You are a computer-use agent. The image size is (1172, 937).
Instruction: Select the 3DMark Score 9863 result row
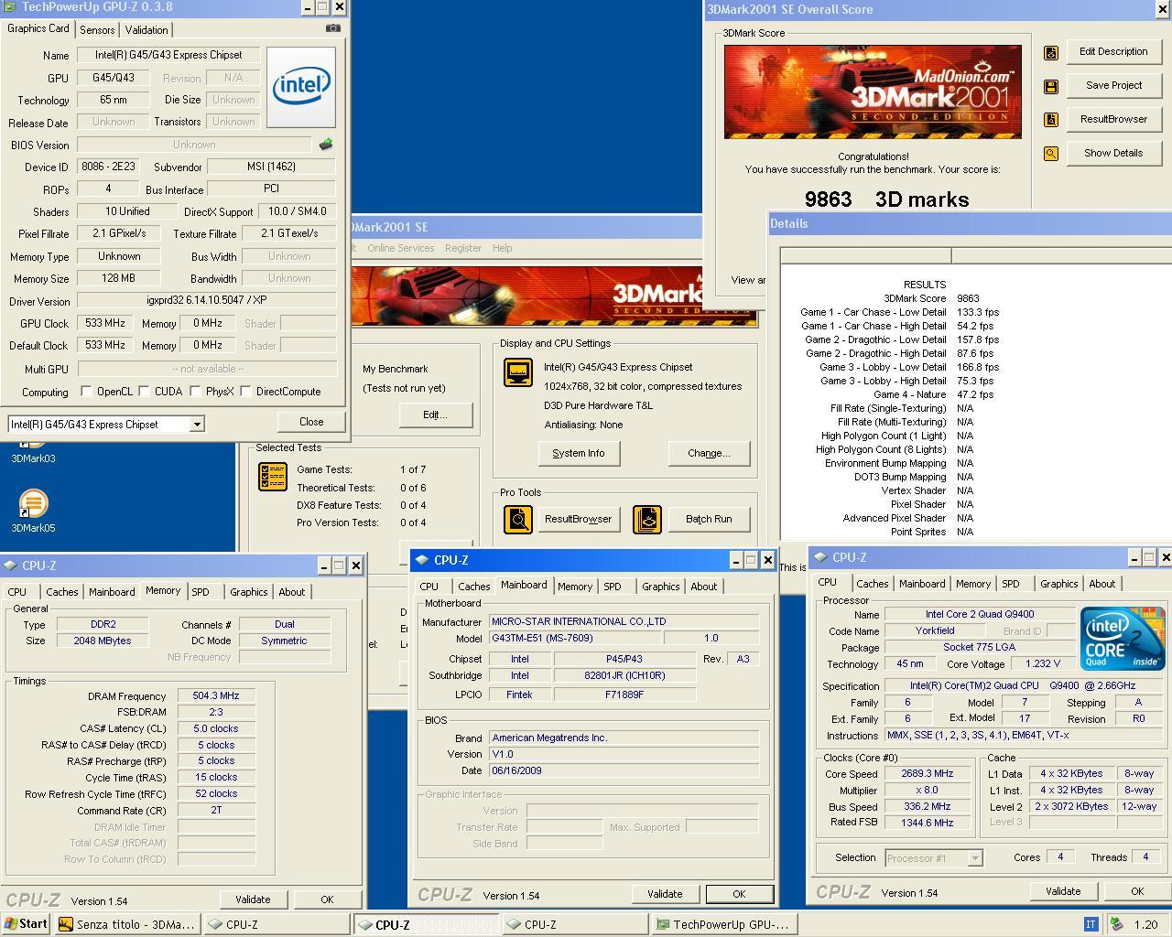(931, 298)
